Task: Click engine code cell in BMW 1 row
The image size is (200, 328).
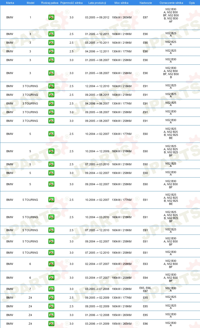Action: coord(171,15)
